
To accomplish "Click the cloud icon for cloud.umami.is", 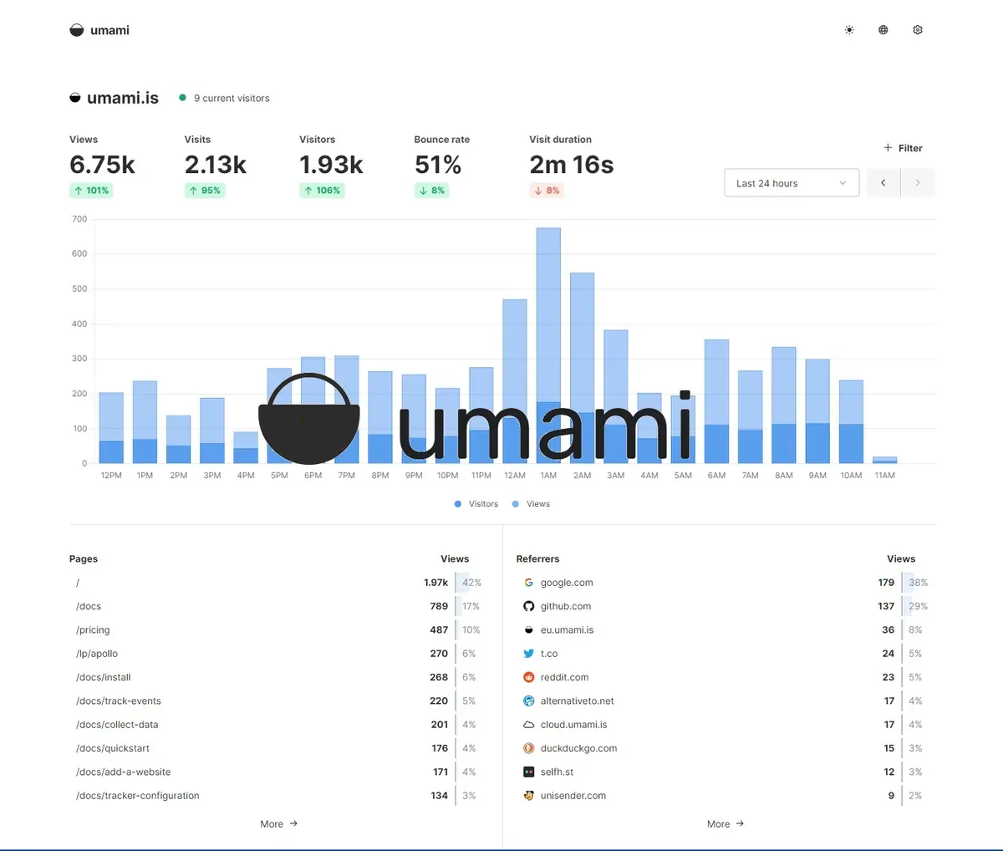I will [x=528, y=725].
